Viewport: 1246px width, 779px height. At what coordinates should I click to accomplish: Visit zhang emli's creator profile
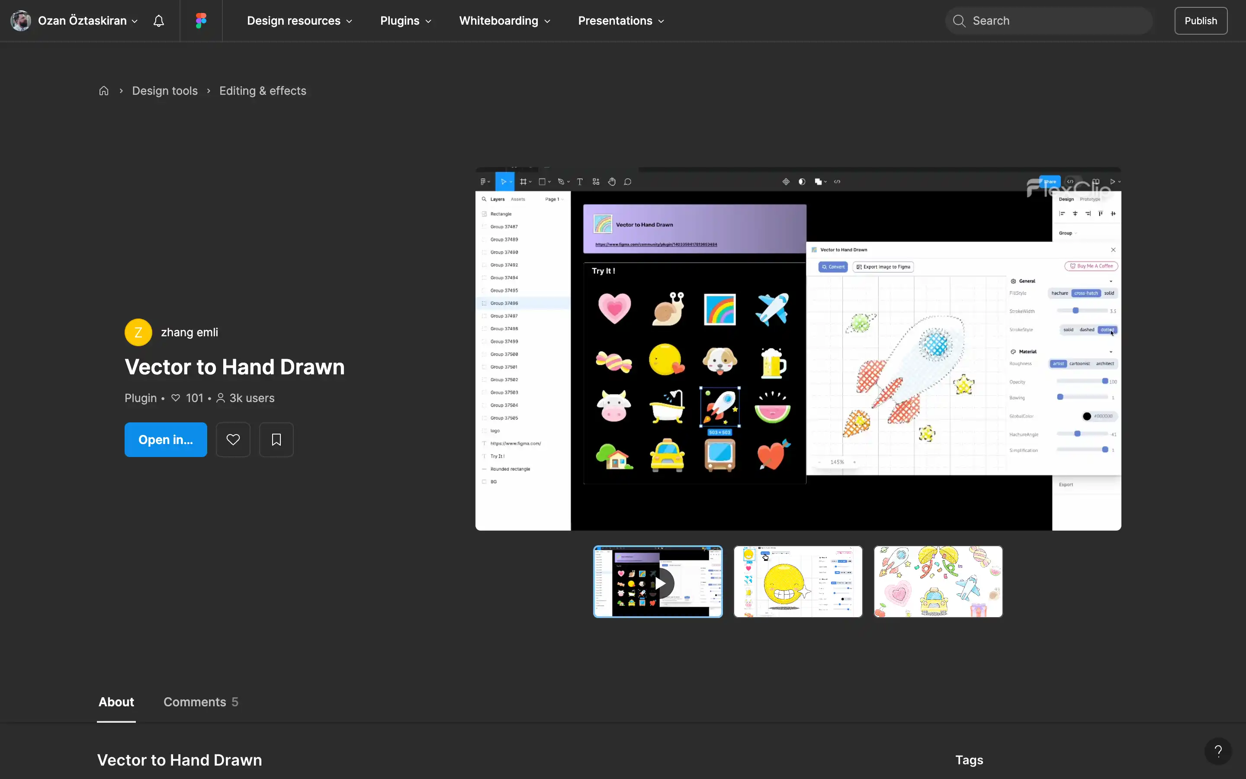171,332
